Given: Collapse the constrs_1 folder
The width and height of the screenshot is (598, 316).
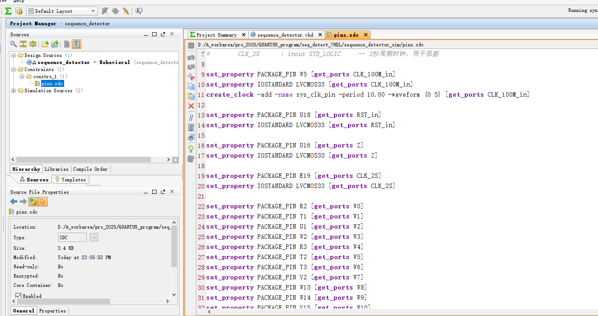Looking at the screenshot, I should [x=23, y=76].
